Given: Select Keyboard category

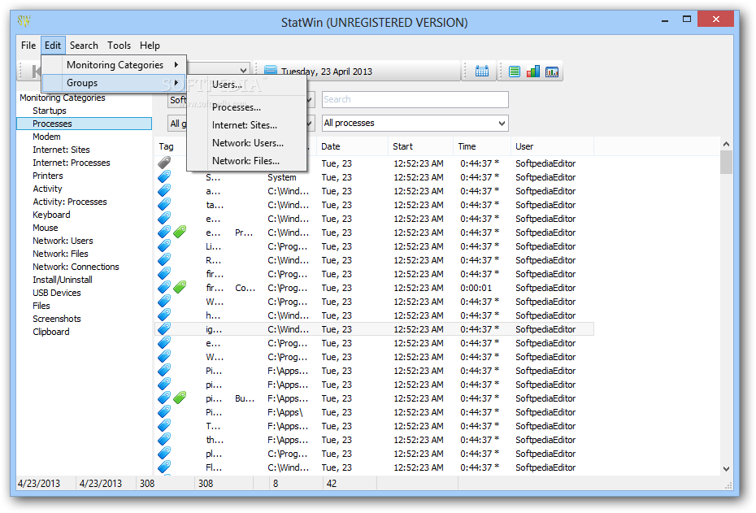Looking at the screenshot, I should pos(51,215).
